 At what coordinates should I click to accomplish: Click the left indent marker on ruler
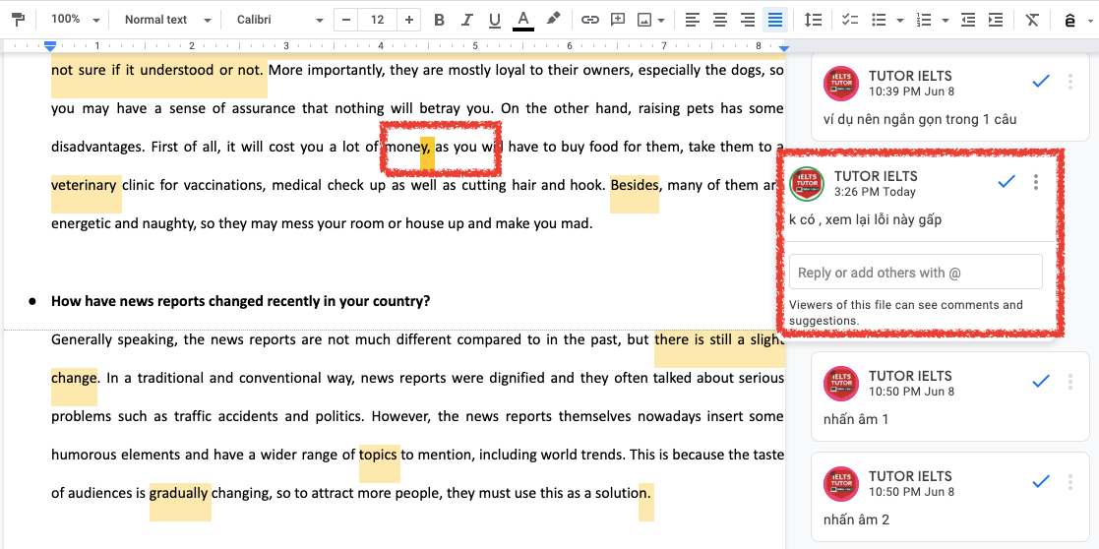pyautogui.click(x=50, y=46)
